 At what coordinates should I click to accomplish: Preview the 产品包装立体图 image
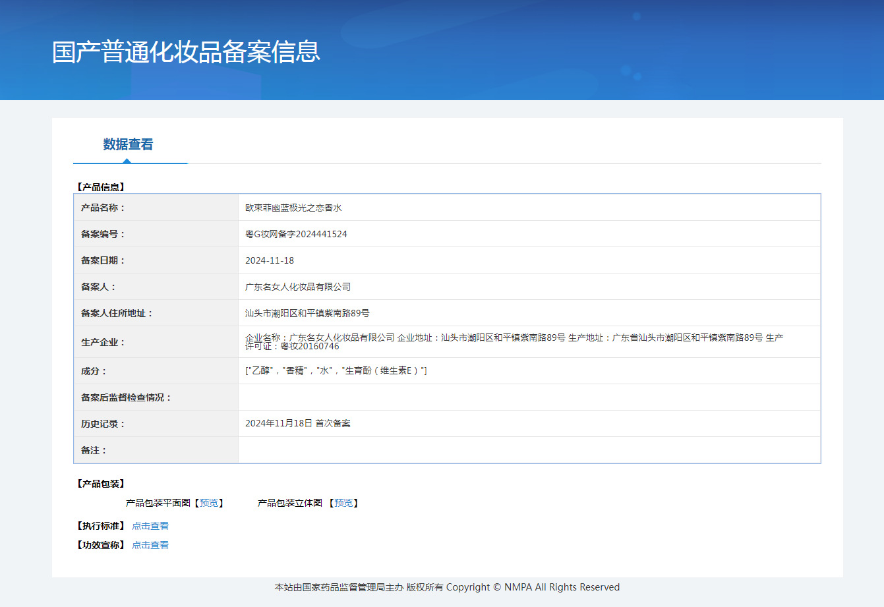[x=344, y=503]
